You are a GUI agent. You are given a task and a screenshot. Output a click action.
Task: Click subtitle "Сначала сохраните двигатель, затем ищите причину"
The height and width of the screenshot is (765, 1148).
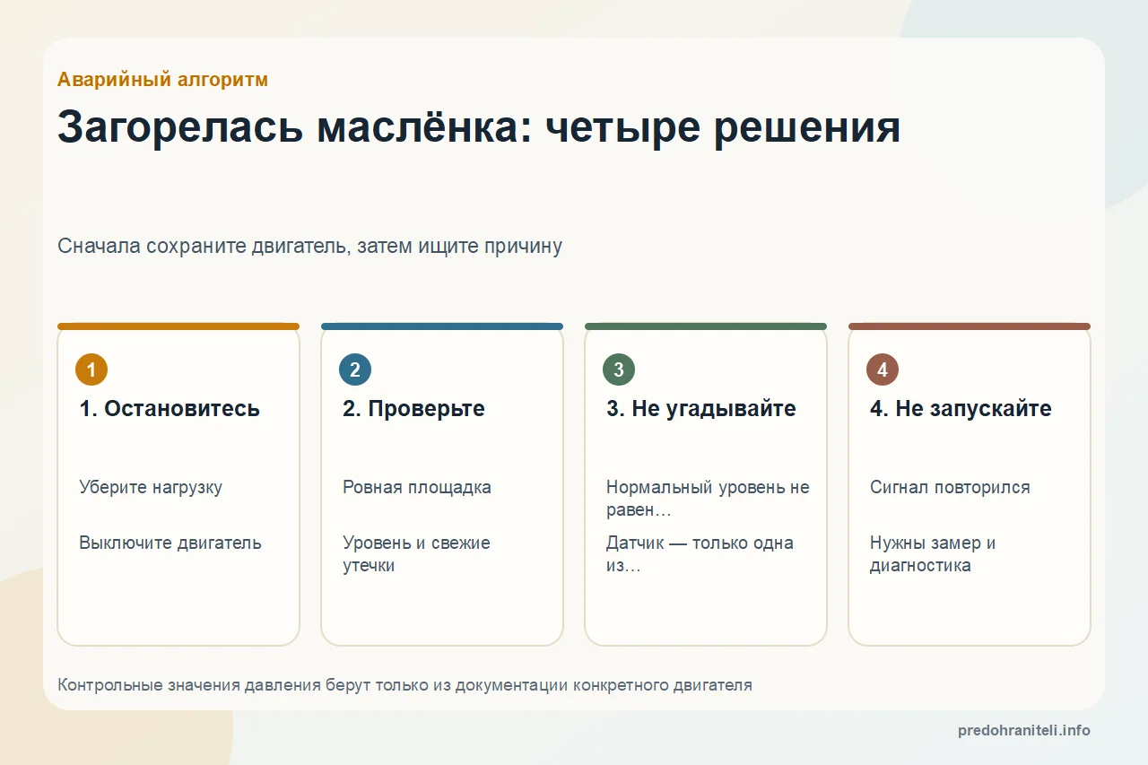(309, 246)
